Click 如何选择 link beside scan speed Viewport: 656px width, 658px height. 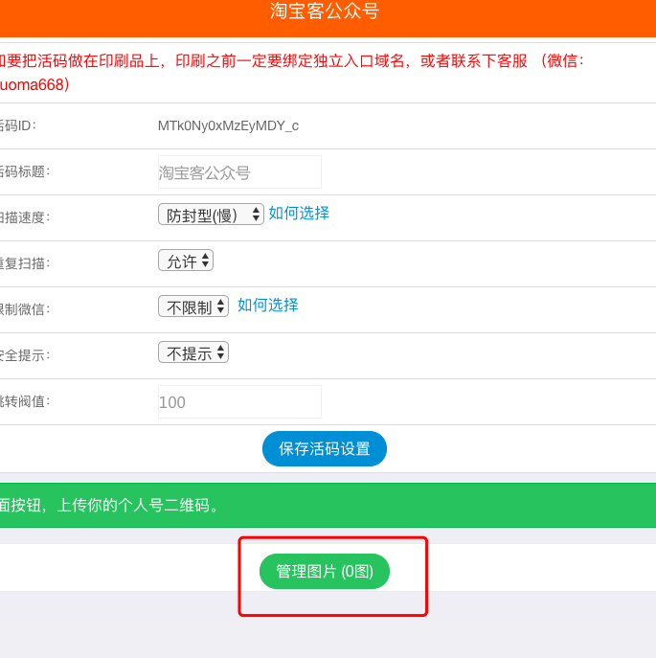[x=299, y=214]
